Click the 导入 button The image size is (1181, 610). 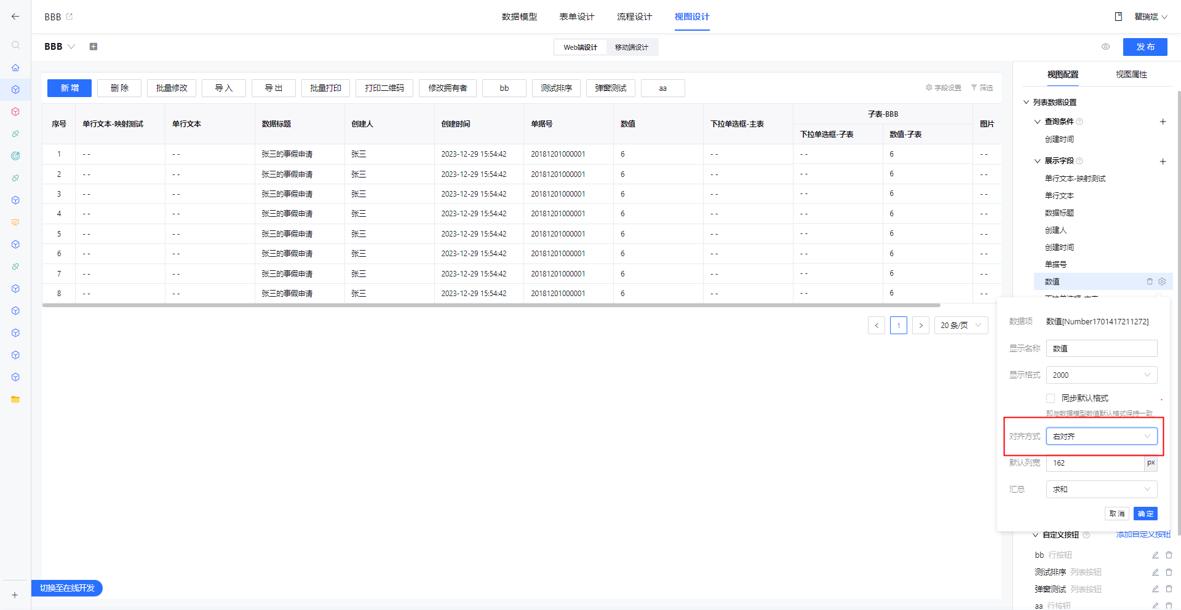tap(224, 88)
